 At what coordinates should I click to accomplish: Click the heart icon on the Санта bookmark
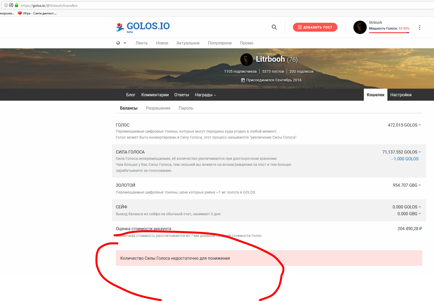click(x=20, y=13)
